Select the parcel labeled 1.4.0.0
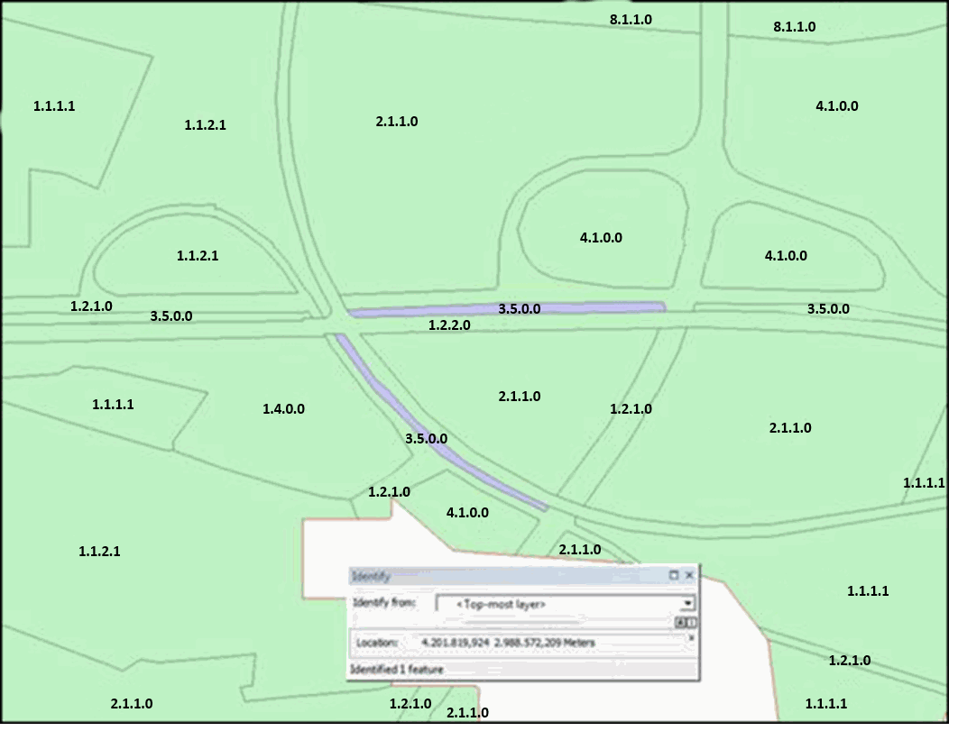The width and height of the screenshot is (958, 731). point(285,408)
